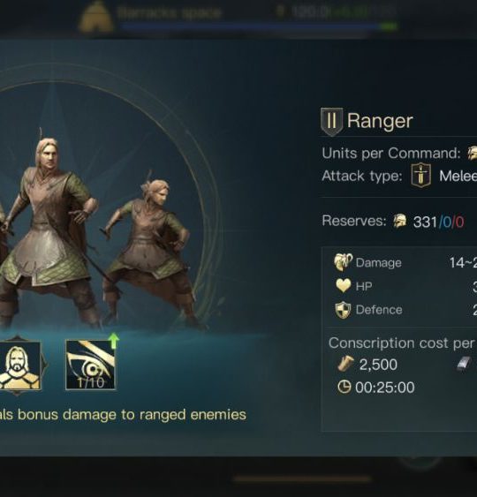Click the stone resource cost icon
The height and width of the screenshot is (497, 477).
pyautogui.click(x=464, y=364)
